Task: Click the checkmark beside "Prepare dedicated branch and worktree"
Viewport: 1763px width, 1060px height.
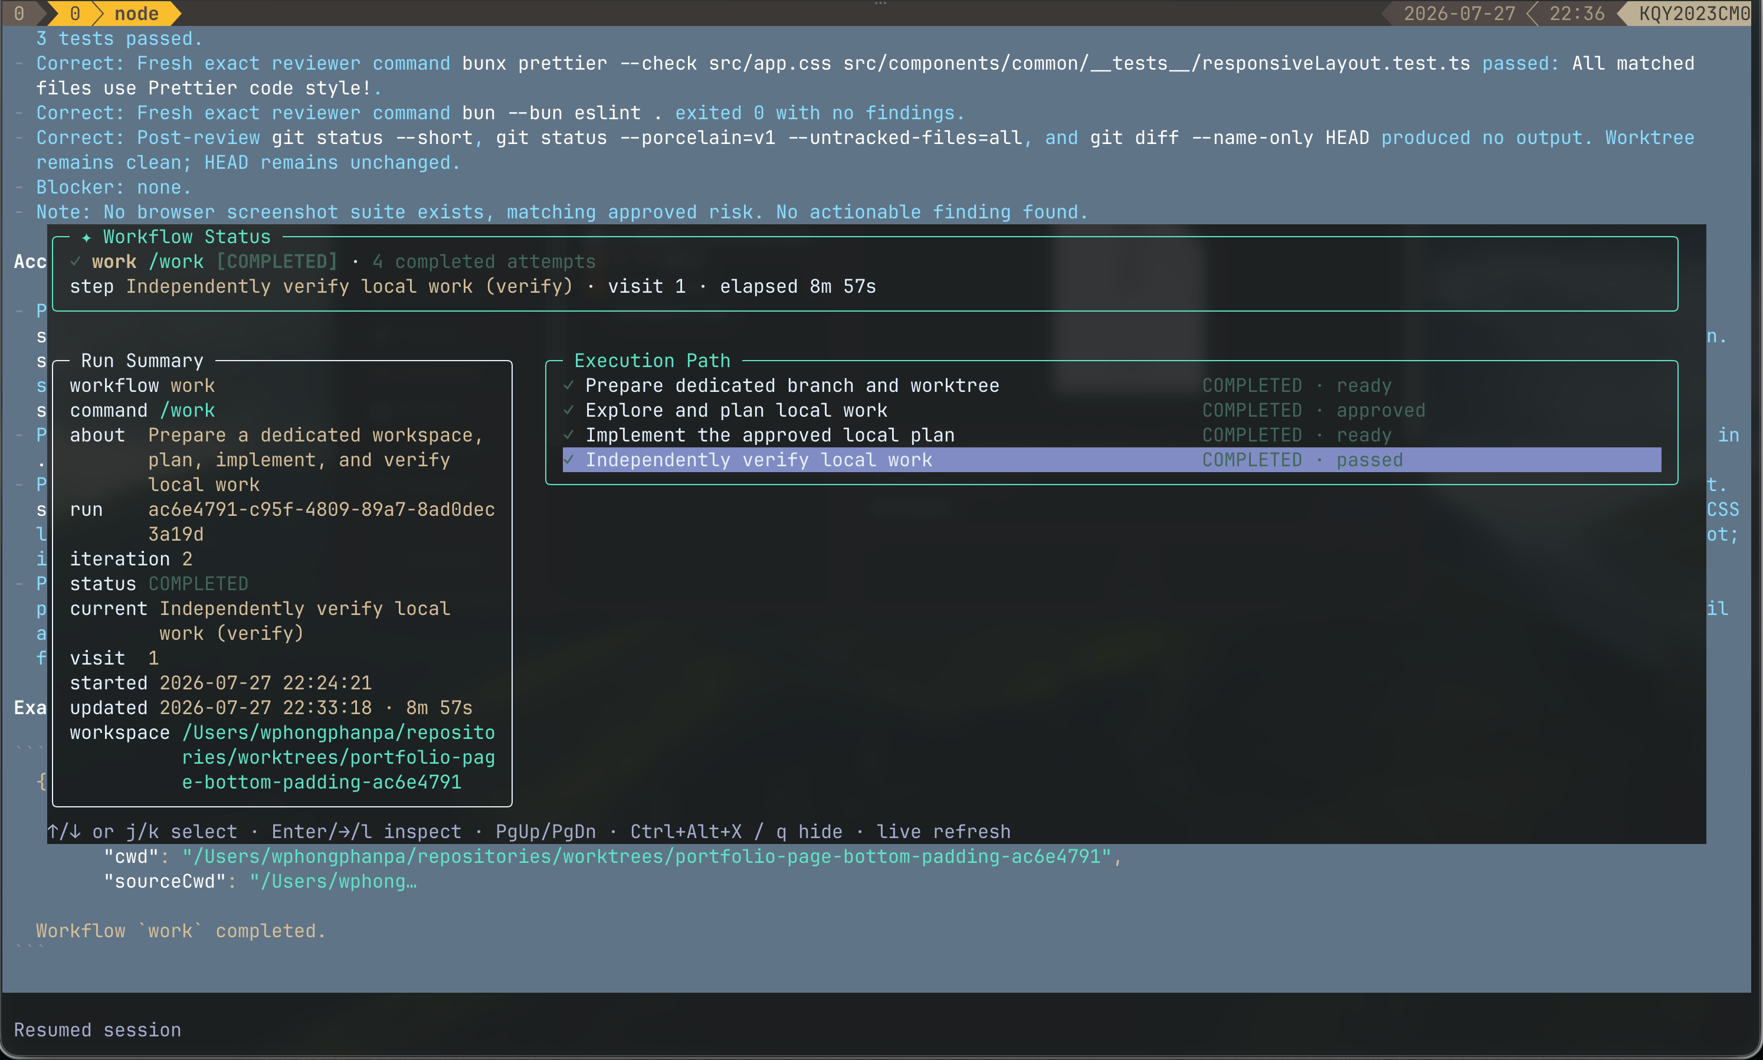Action: coord(568,386)
